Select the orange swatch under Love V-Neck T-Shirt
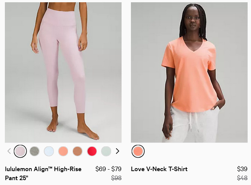251x185 pixels. tap(138, 151)
